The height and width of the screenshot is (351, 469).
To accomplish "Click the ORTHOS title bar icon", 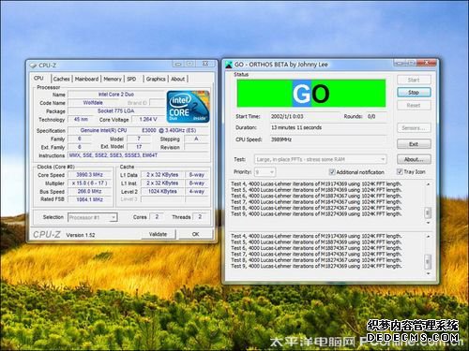I will tap(229, 65).
